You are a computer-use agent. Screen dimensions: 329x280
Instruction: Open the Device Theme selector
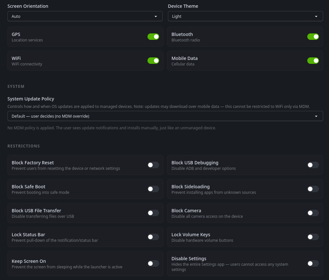pyautogui.click(x=245, y=16)
